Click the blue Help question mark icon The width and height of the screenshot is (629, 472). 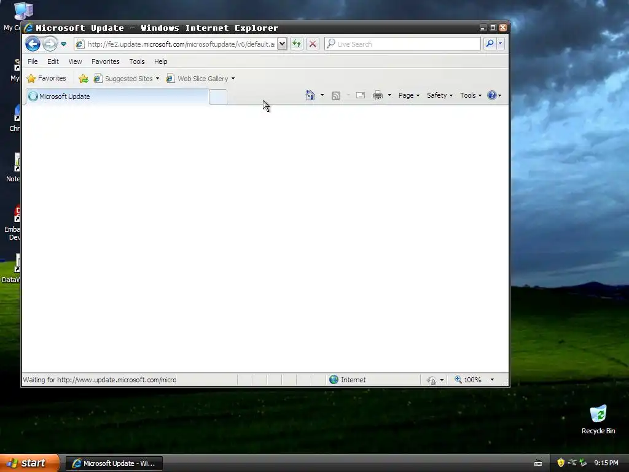[492, 95]
